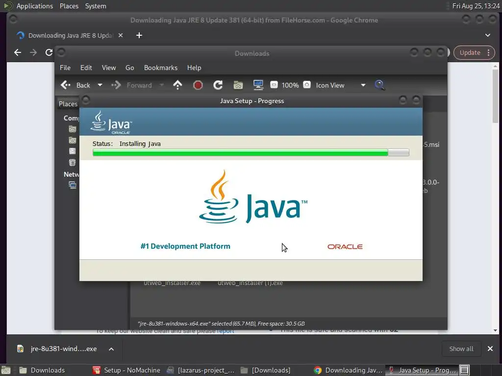Switch to Setup - NoMachine taskbar item
This screenshot has width=502, height=376.
coord(126,370)
